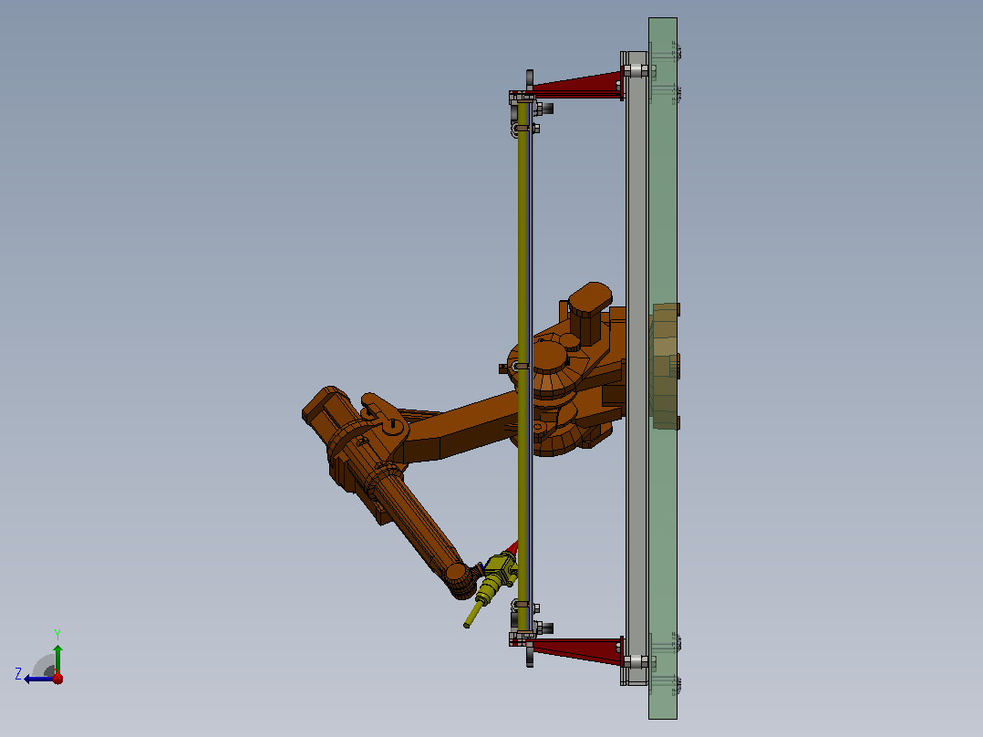The image size is (983, 737).
Task: Select the white roller on upper bracket end
Action: tap(636, 70)
